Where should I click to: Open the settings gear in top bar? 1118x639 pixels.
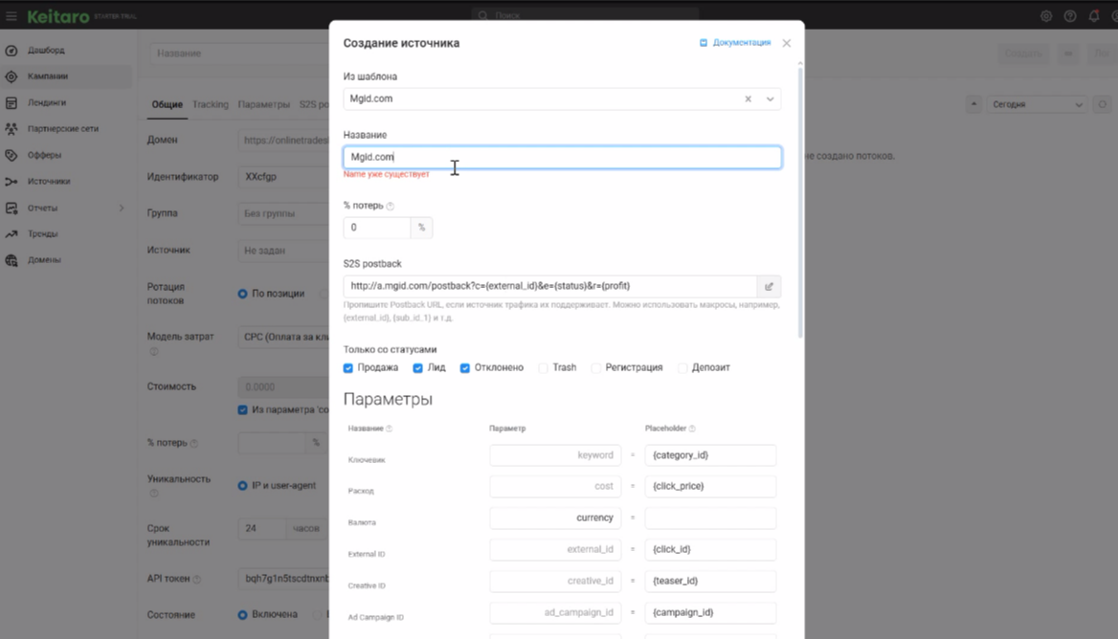click(x=1046, y=16)
